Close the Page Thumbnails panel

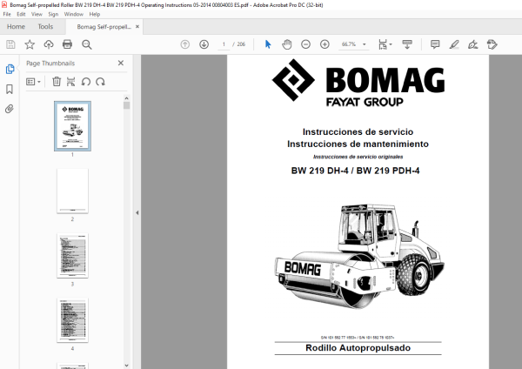pyautogui.click(x=121, y=63)
